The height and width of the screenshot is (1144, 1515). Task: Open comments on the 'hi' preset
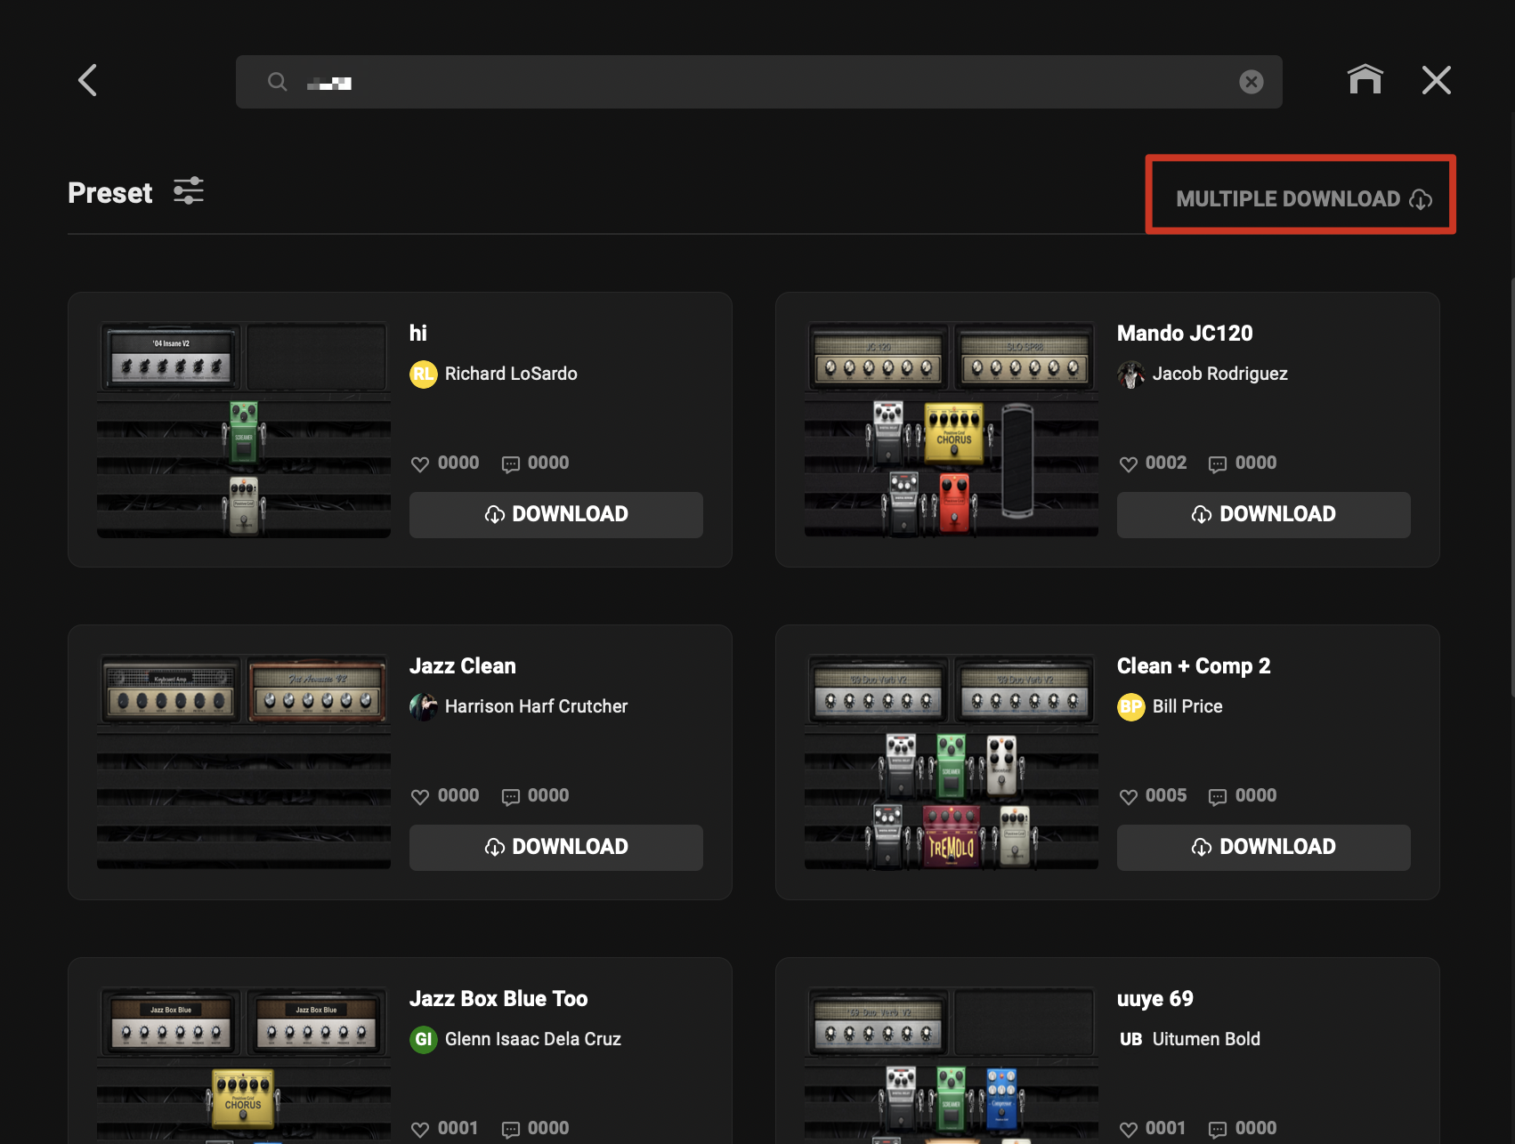coord(511,463)
